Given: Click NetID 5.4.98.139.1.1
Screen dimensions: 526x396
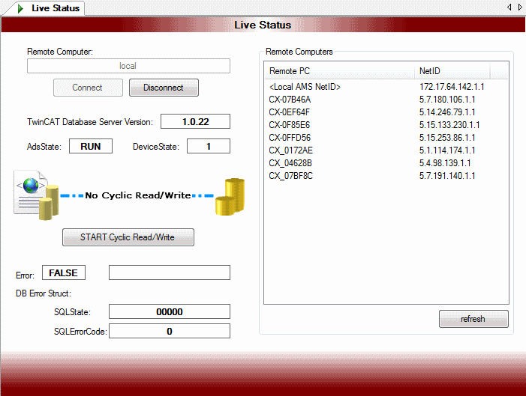Looking at the screenshot, I should [x=445, y=163].
